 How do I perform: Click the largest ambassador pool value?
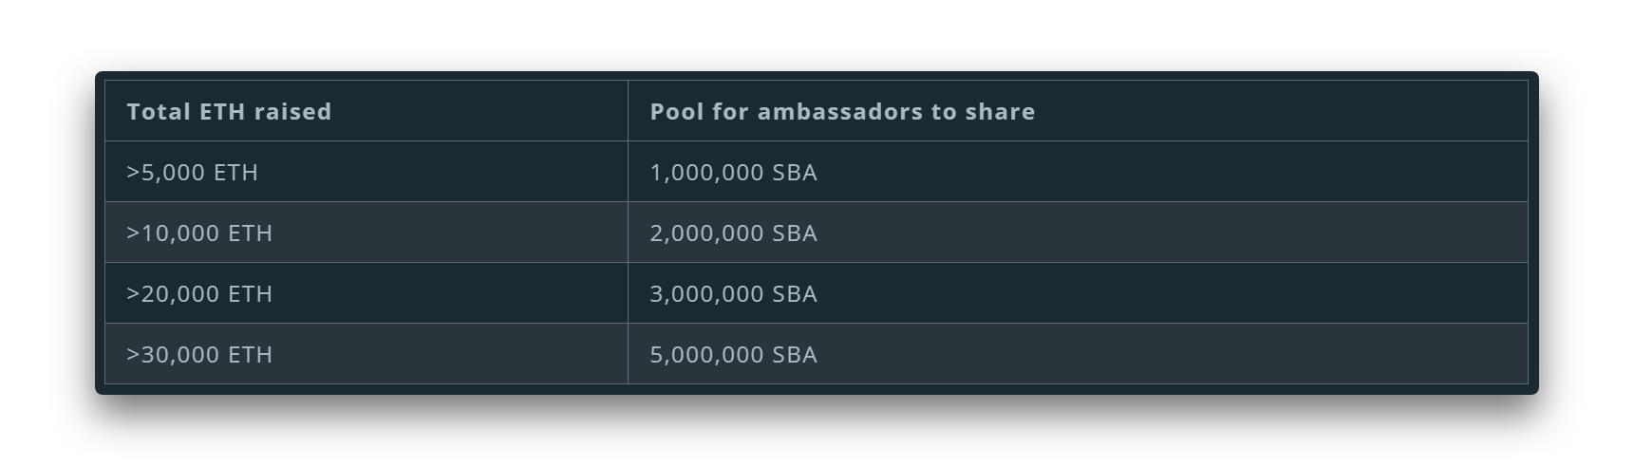tap(733, 354)
